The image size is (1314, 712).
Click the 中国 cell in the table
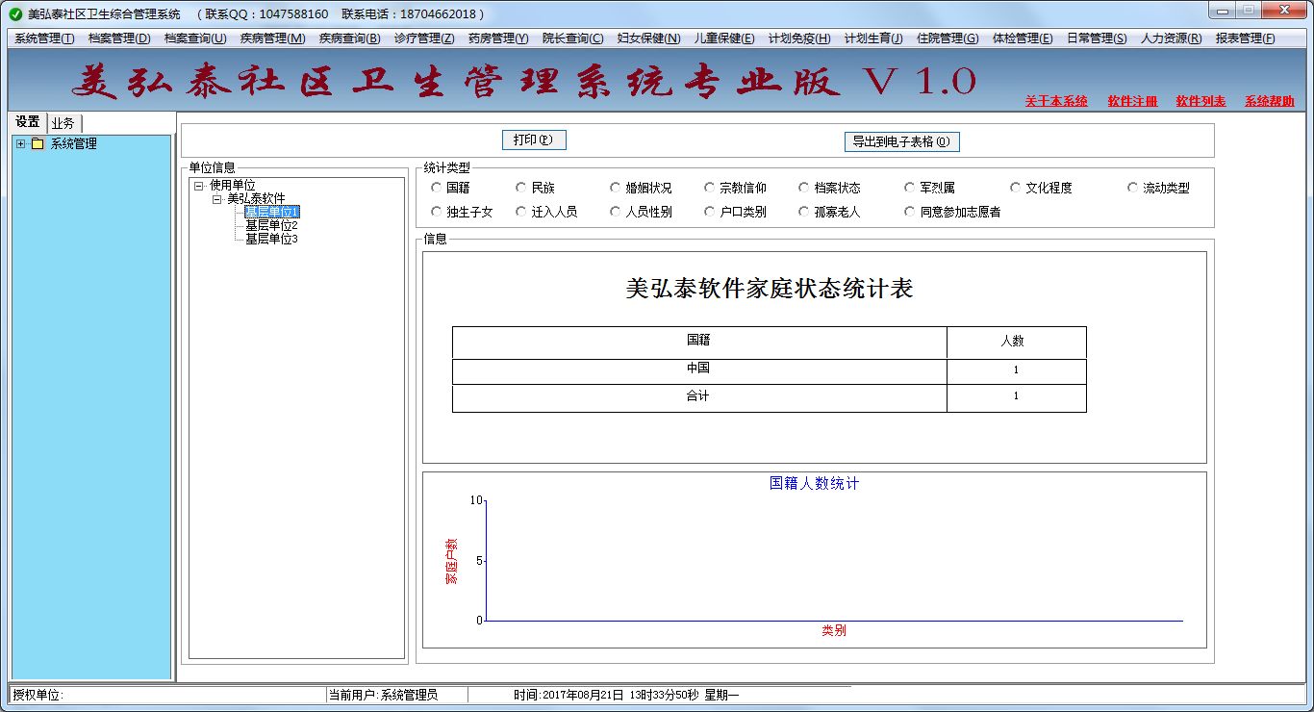[699, 370]
